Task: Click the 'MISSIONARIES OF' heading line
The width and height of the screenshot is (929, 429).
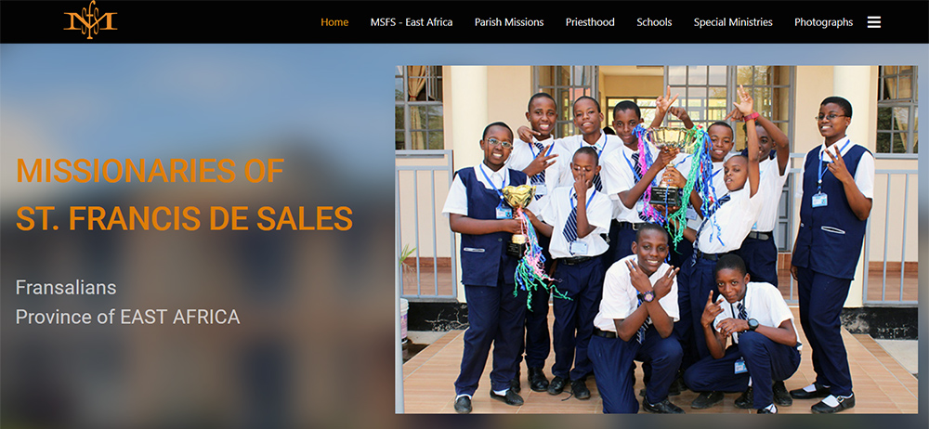Action: 150,171
